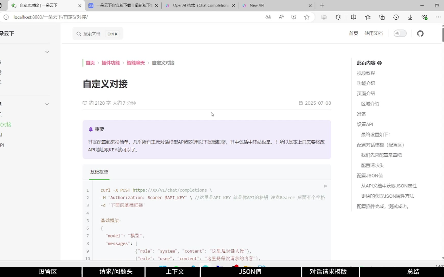
Task: Close the 一朵云下官方版下载 tab
Action: 156,5
